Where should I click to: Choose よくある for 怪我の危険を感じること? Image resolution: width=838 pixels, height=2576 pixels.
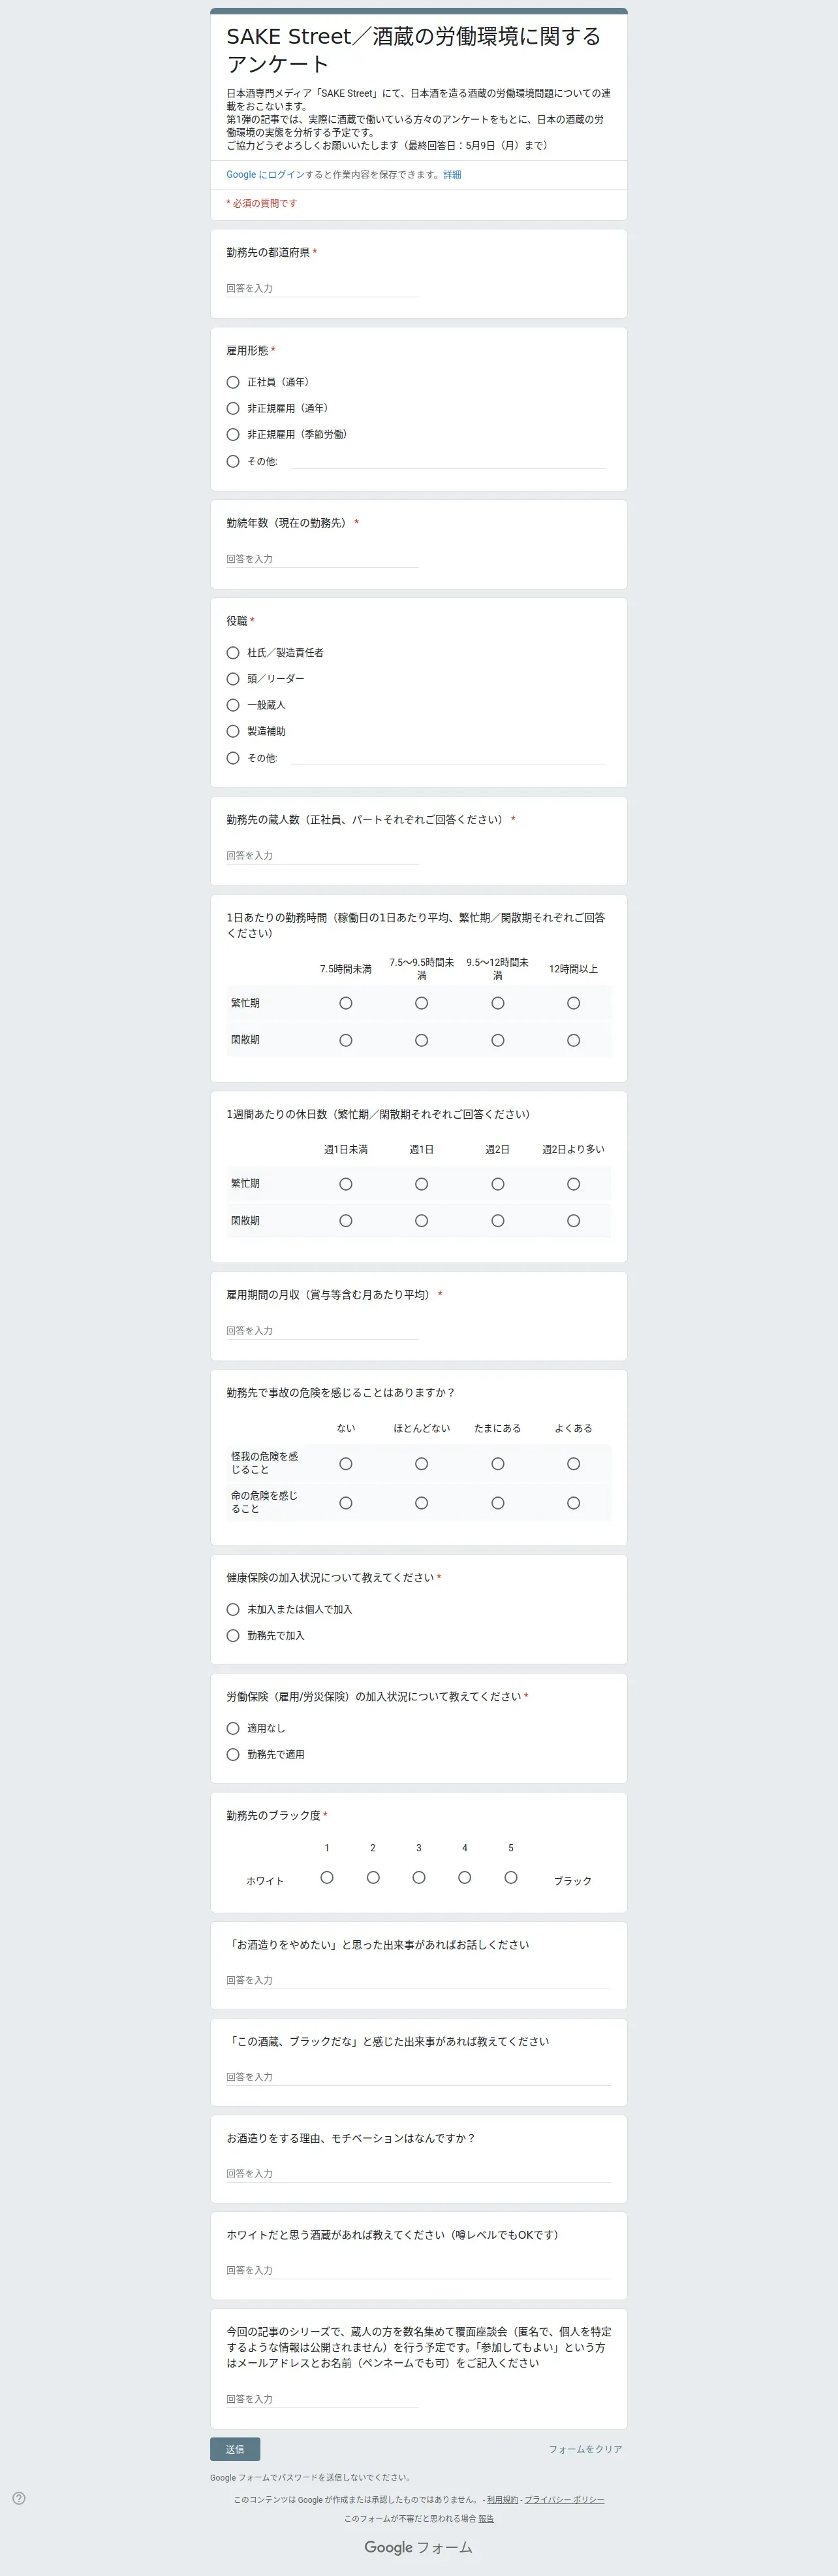(573, 1463)
